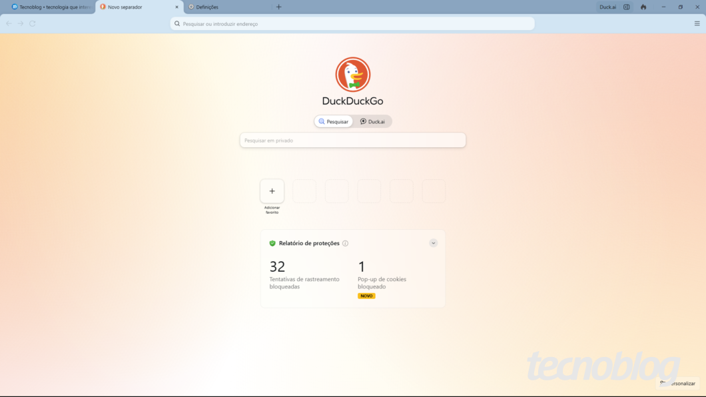
Task: Collapse the Relatório de proteções panel
Action: (433, 243)
